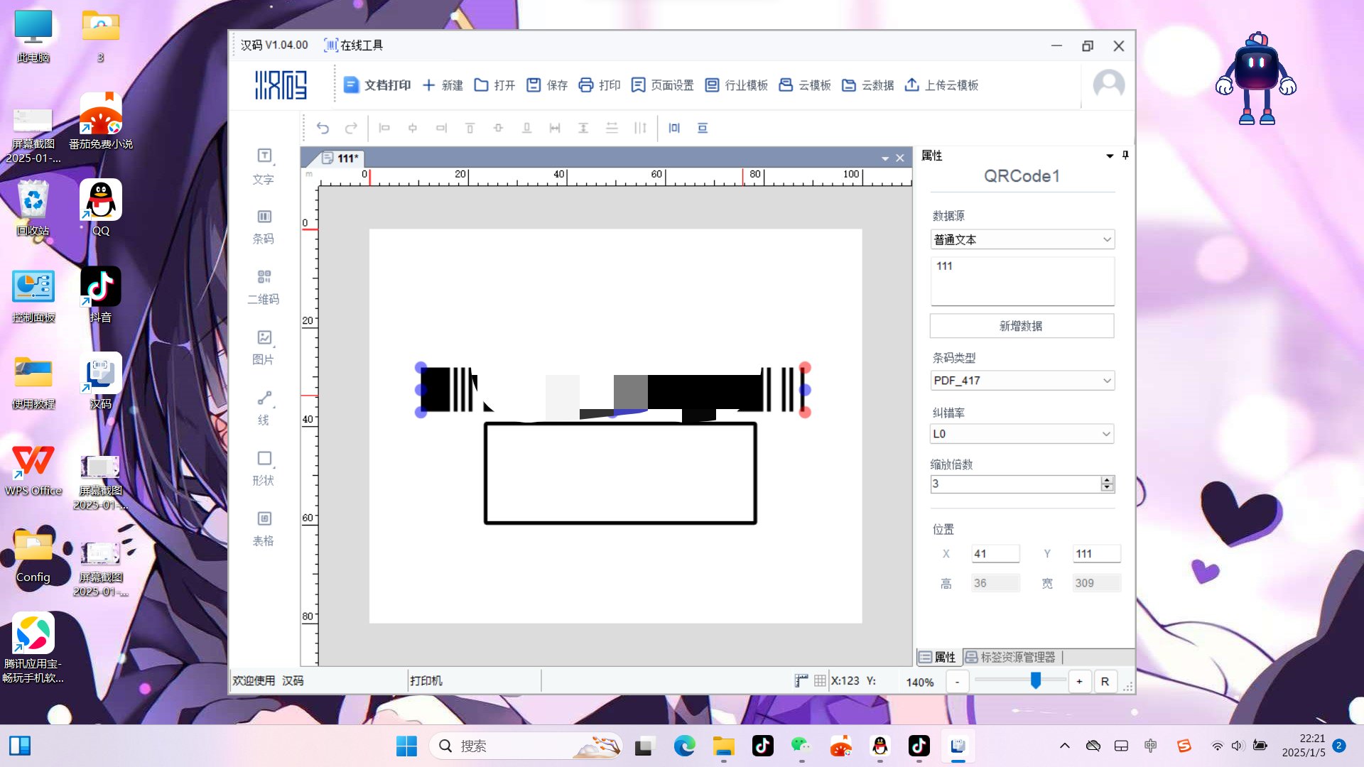Switch to the 标签资源管理器 tab

(1010, 657)
